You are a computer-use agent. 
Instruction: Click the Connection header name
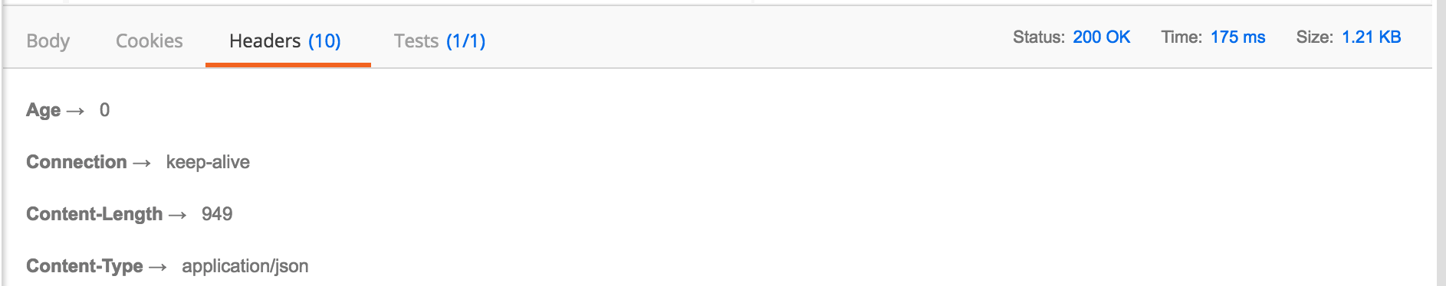click(76, 162)
